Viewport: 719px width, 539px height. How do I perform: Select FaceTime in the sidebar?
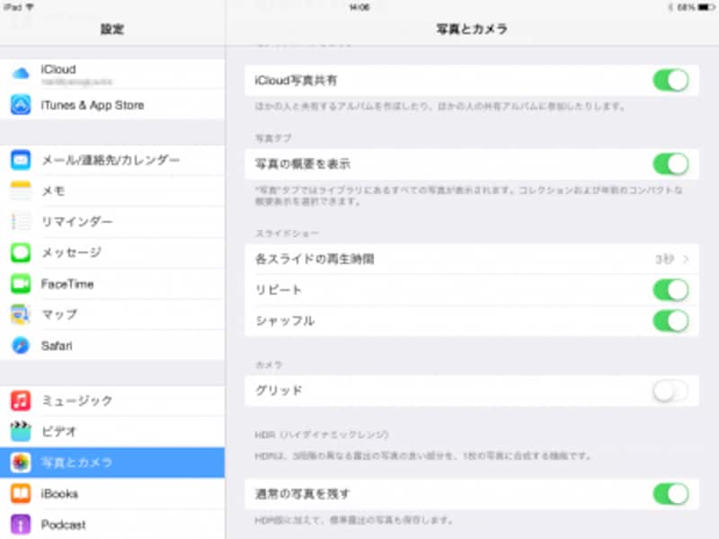tap(112, 284)
